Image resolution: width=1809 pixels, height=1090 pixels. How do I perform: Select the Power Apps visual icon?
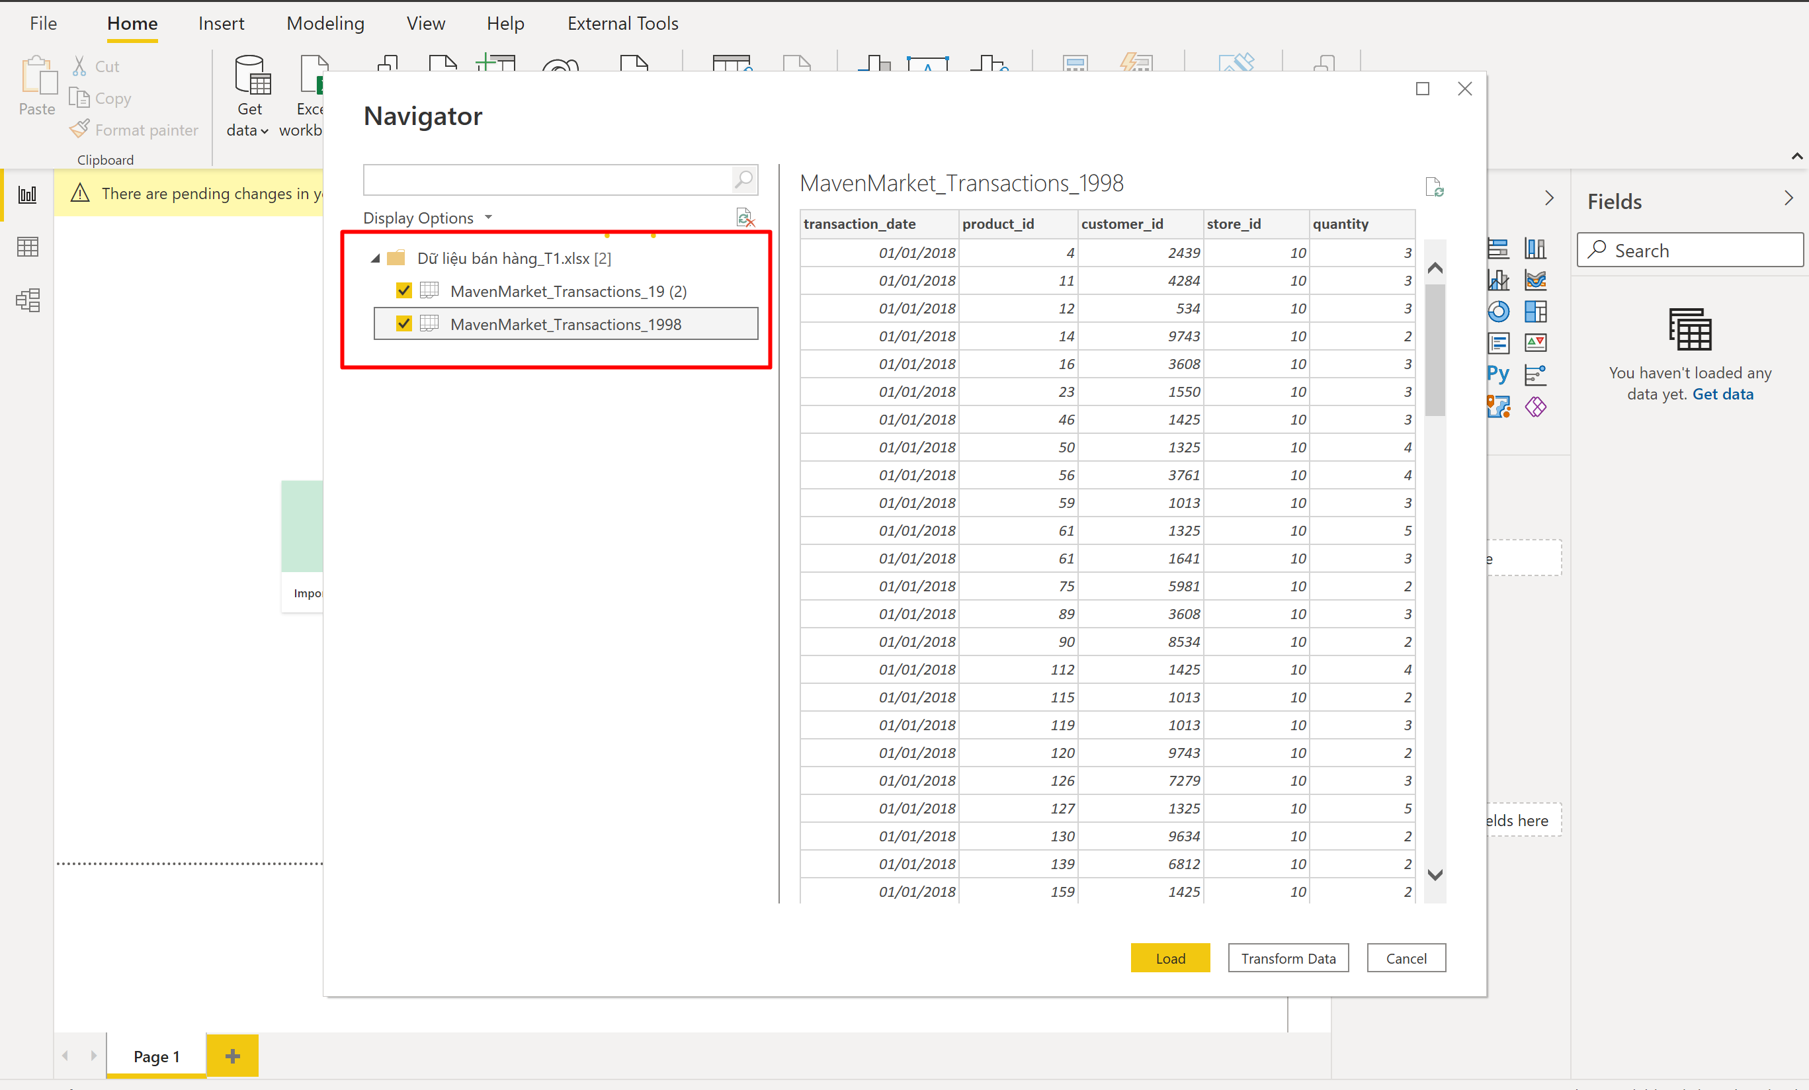1535,407
